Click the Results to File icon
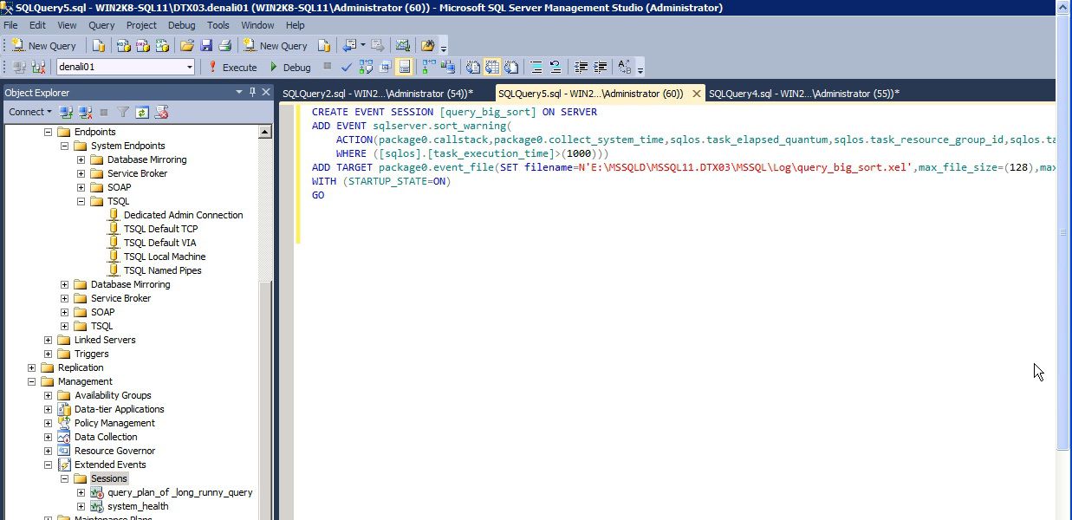The height and width of the screenshot is (520, 1072). (x=511, y=67)
